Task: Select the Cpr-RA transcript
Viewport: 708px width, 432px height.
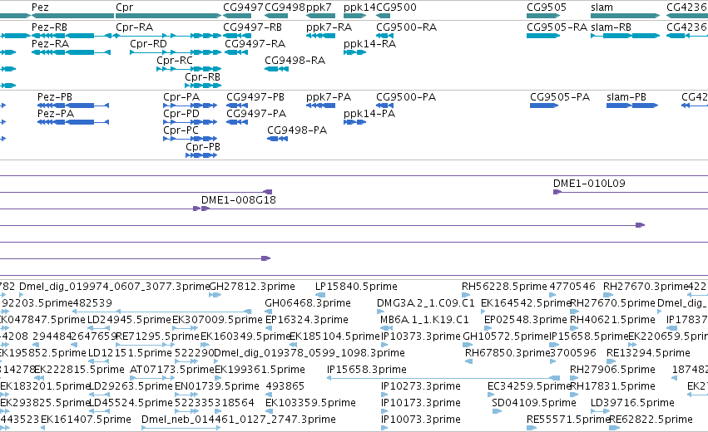Action: pos(168,36)
